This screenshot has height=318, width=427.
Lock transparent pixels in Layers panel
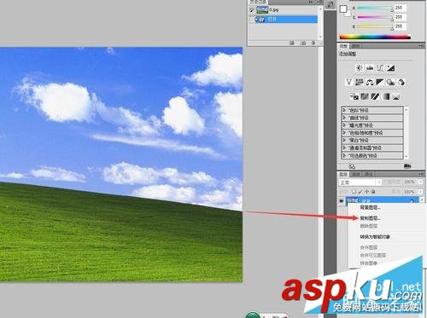pos(354,192)
